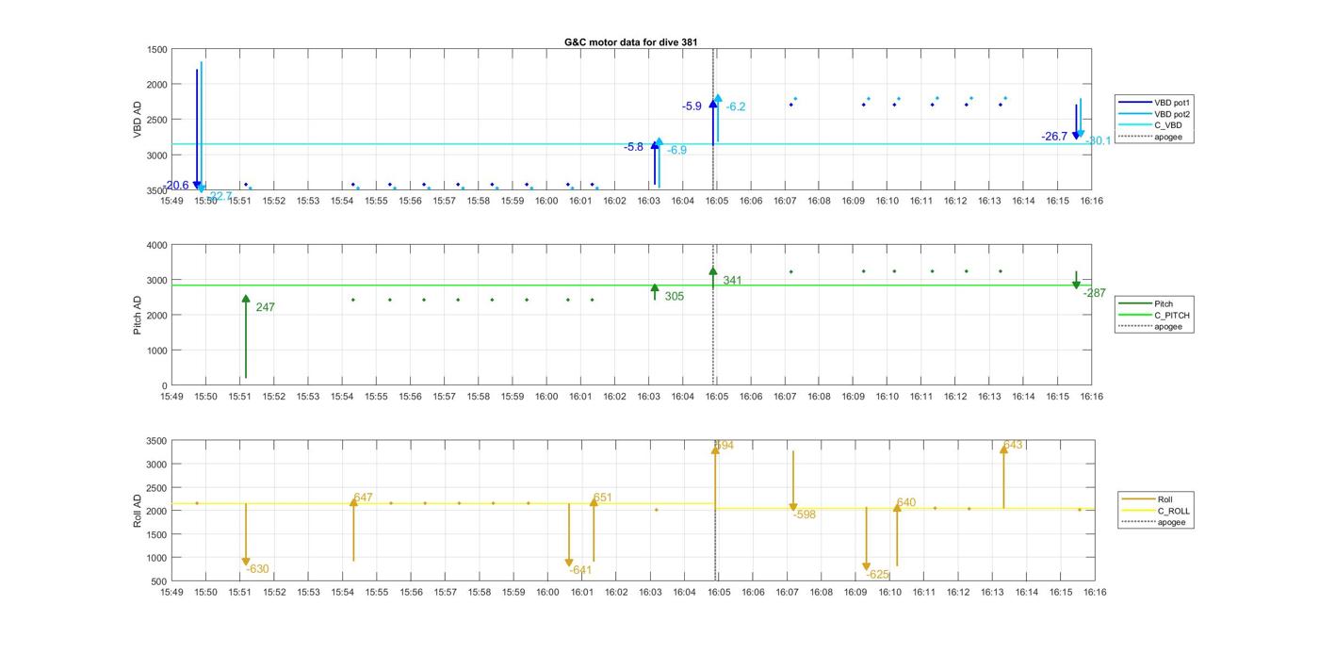The image size is (1319, 653).
Task: Click the '647' roll data label
Action: tap(364, 498)
